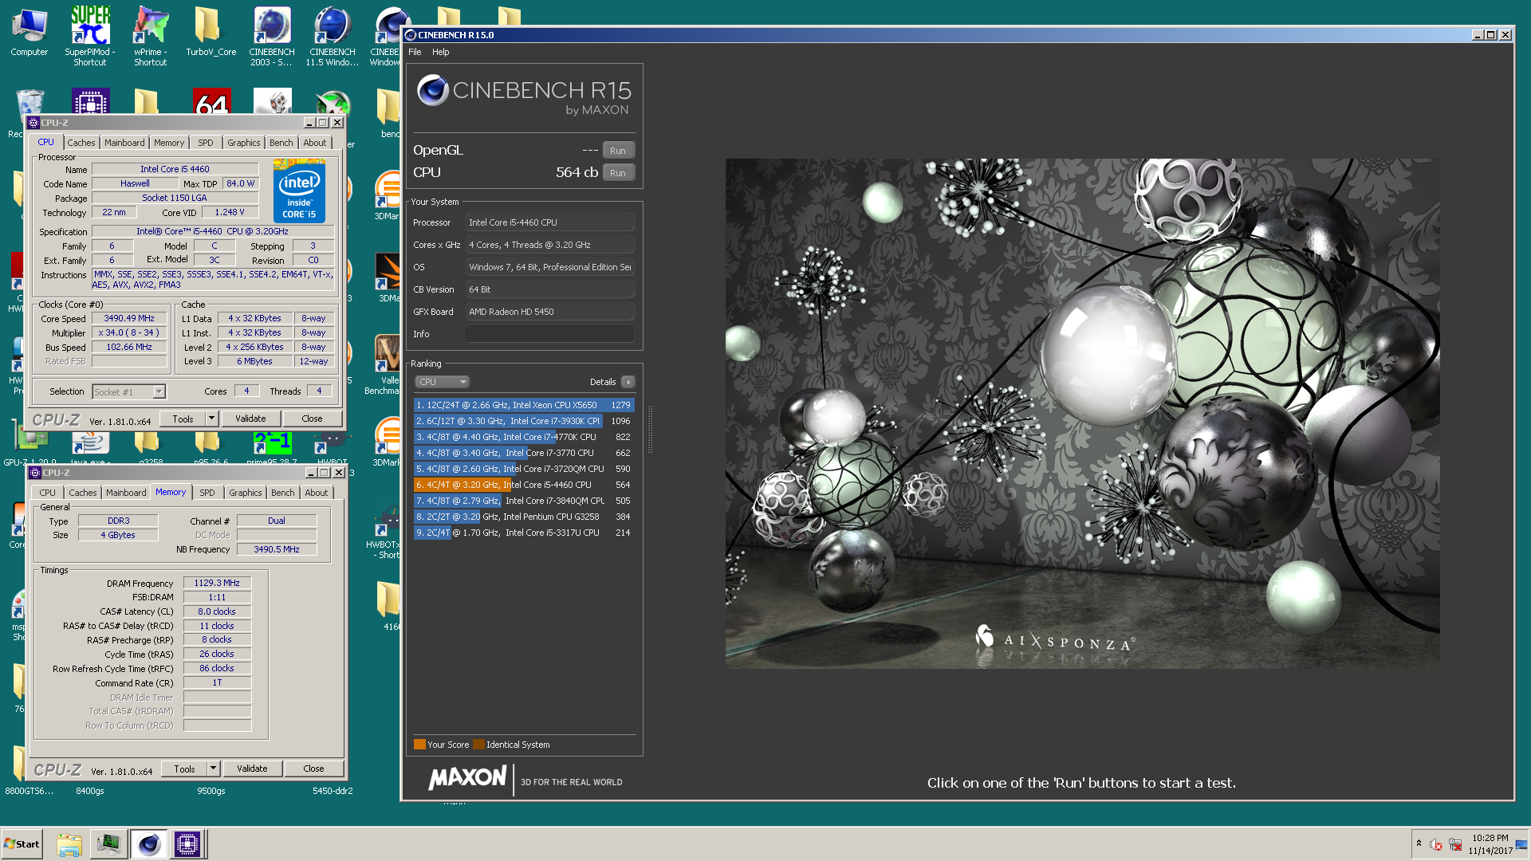This screenshot has width=1531, height=861.
Task: Click Tools button in bottom CPU-Z window
Action: 184,769
